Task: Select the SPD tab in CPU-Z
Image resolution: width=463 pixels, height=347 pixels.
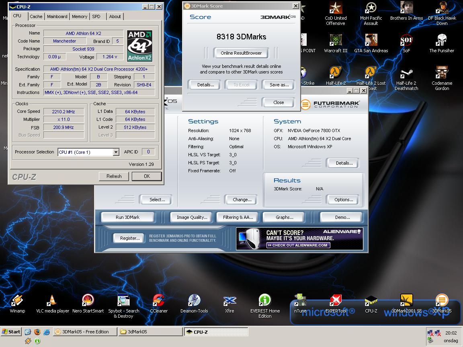Action: tap(96, 16)
